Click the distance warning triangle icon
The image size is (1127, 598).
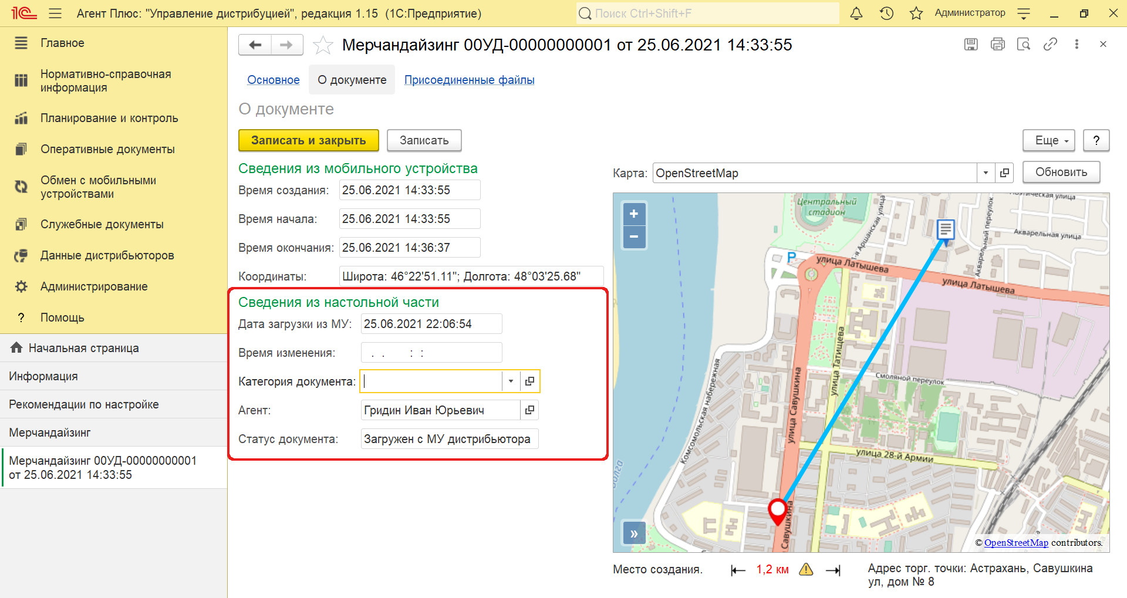click(806, 570)
